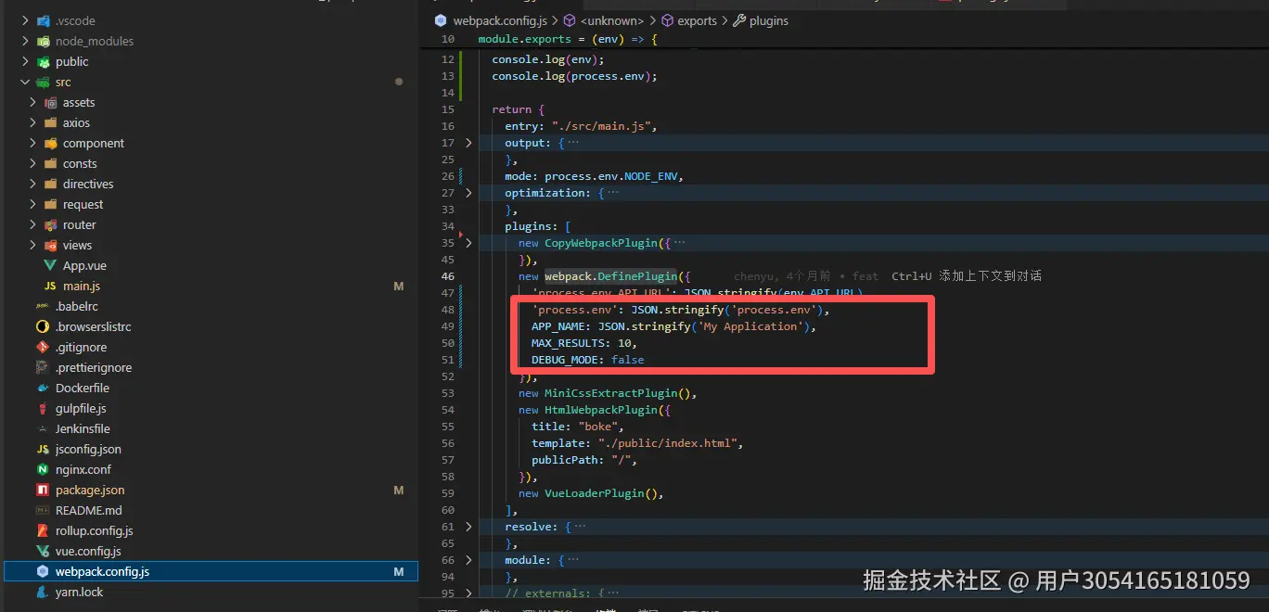Click the yarn icon beside yarn.lock
This screenshot has height=612, width=1269.
(43, 592)
